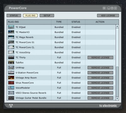Screen dimensions: 126x113
Task: Select the TC PowerCore CL name
Action: (25, 47)
